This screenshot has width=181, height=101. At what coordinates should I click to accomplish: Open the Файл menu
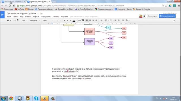[9, 17]
